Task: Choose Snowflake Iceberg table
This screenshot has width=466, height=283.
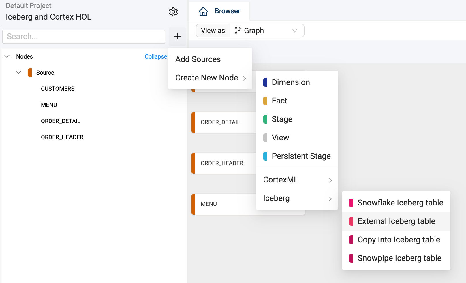Action: [x=396, y=203]
